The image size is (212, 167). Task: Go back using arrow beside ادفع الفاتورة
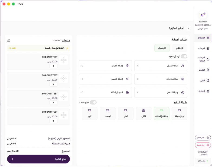pos(188,28)
